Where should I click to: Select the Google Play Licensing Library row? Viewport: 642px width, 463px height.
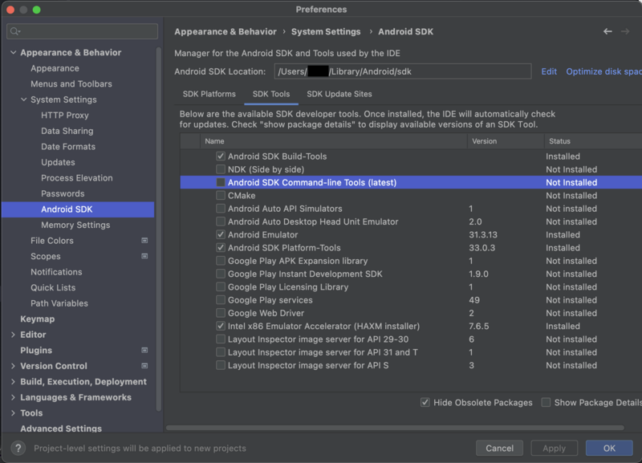411,287
